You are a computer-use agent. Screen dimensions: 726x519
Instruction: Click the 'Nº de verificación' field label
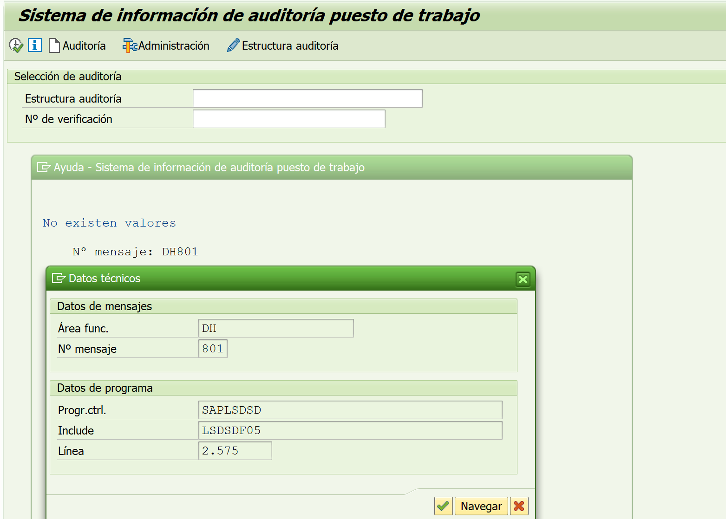[x=69, y=119]
